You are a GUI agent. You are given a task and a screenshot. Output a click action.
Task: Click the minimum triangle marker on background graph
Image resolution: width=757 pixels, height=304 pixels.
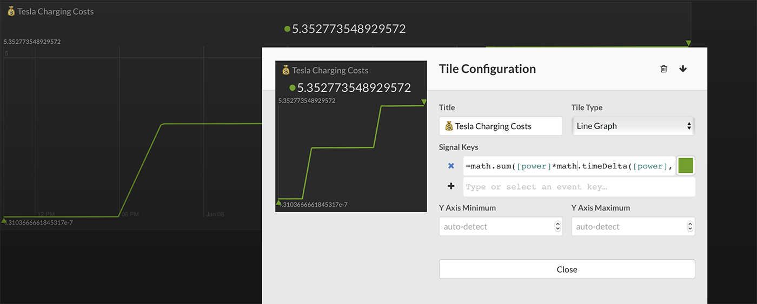[x=4, y=220]
